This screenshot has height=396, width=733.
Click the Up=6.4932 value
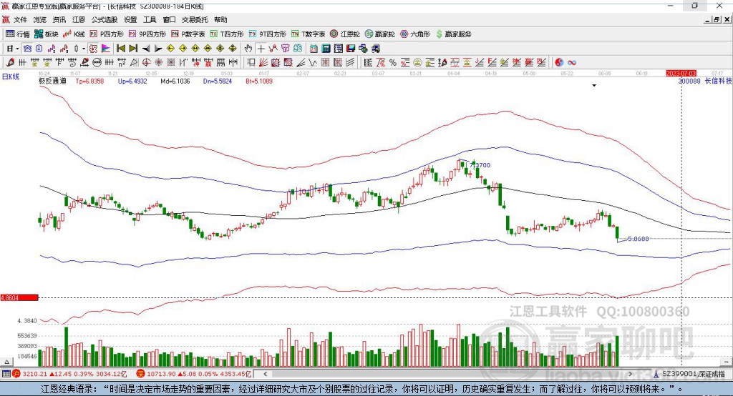[132, 81]
